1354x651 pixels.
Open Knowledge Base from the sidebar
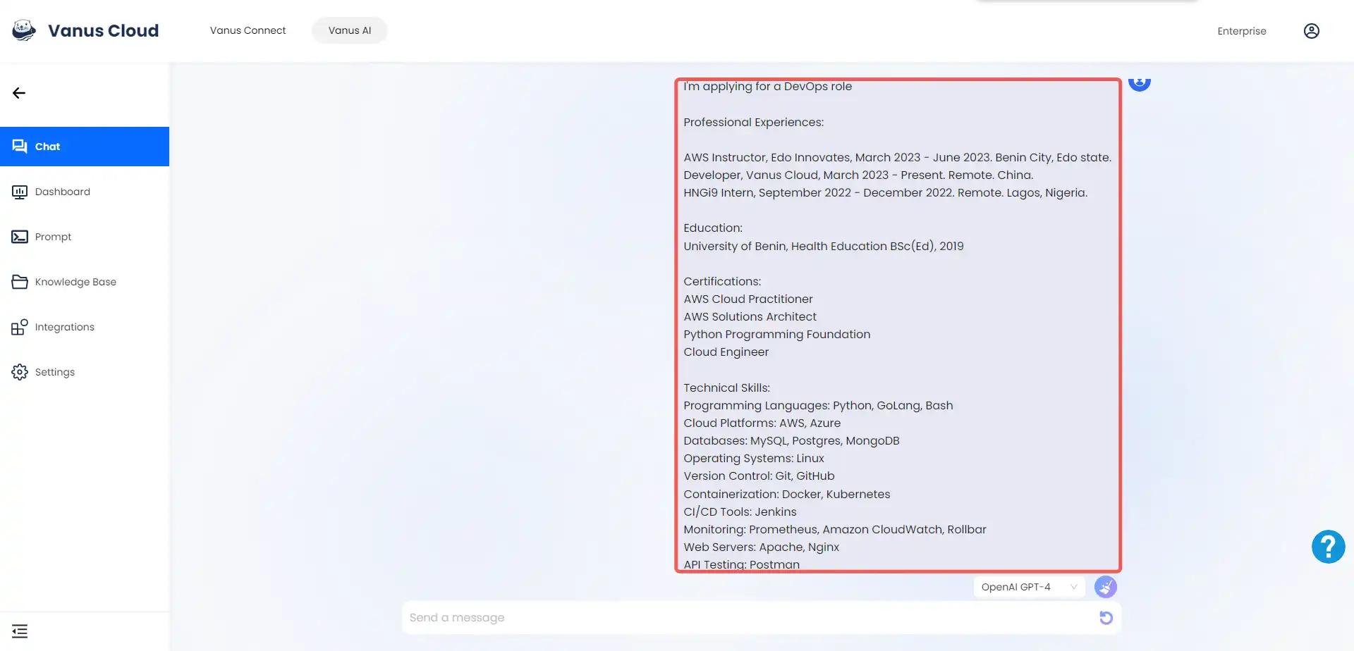point(85,282)
